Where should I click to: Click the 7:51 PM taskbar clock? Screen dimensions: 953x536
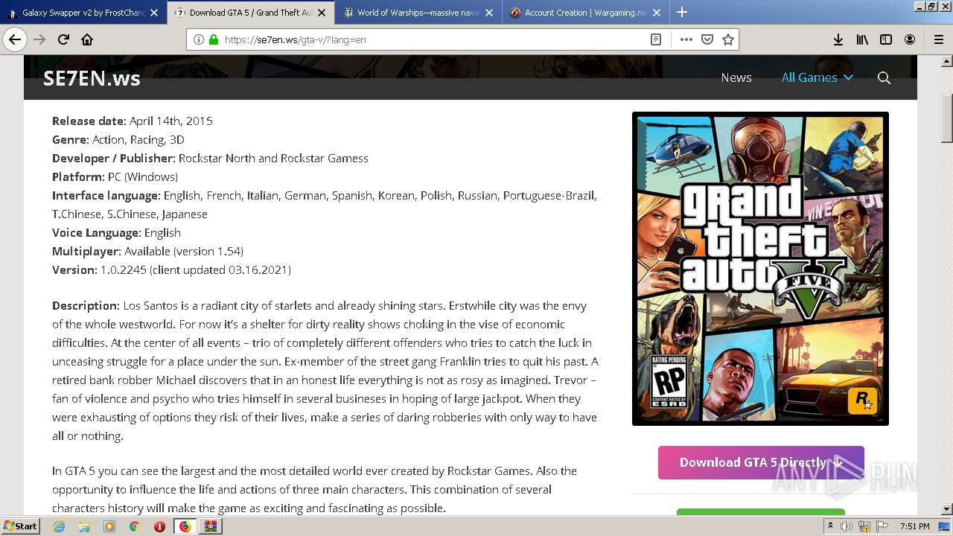click(x=914, y=526)
